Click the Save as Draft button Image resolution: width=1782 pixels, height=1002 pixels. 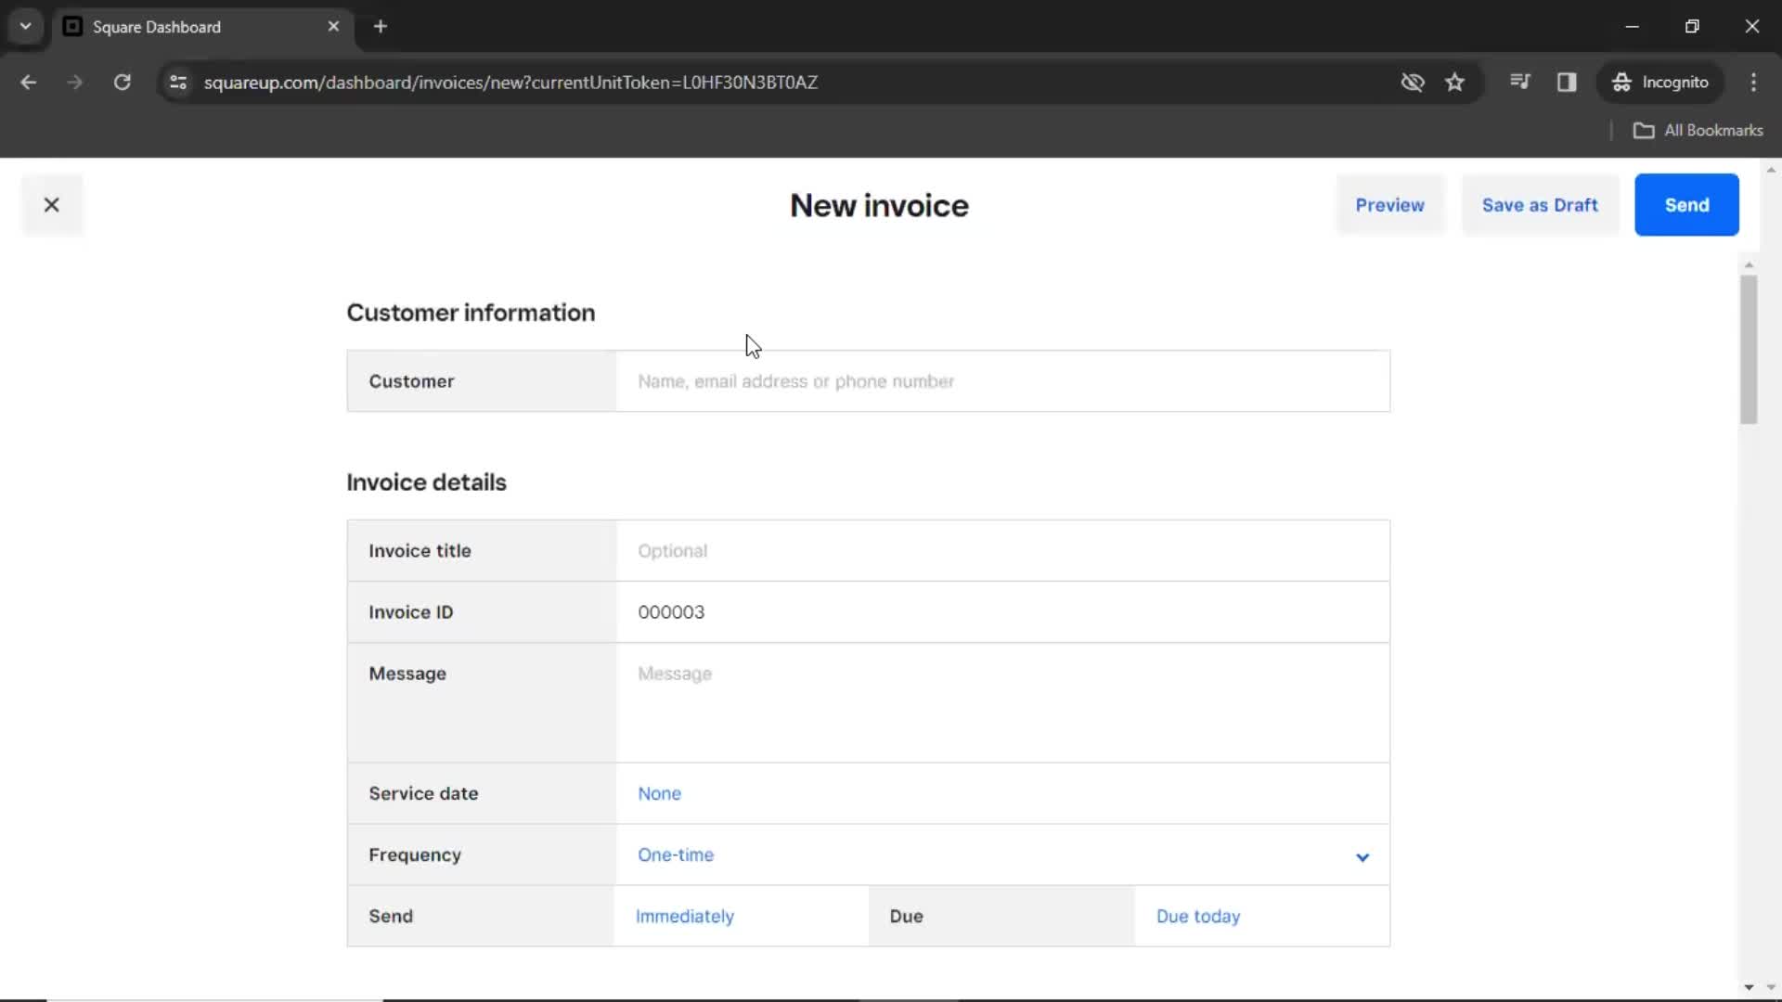click(1541, 204)
